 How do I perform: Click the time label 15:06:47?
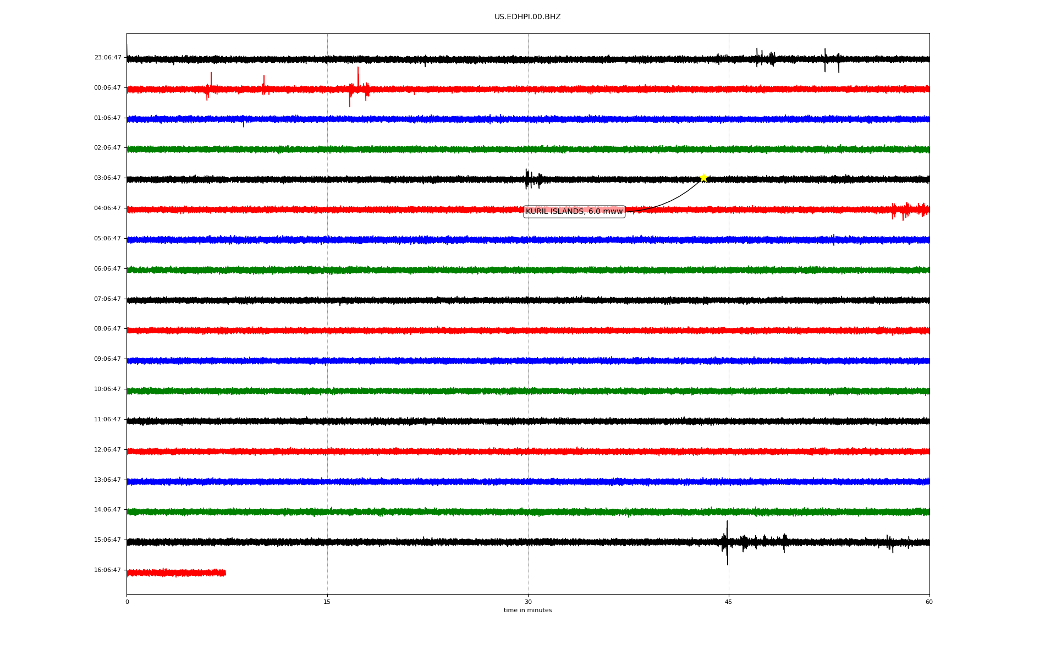[x=108, y=540]
